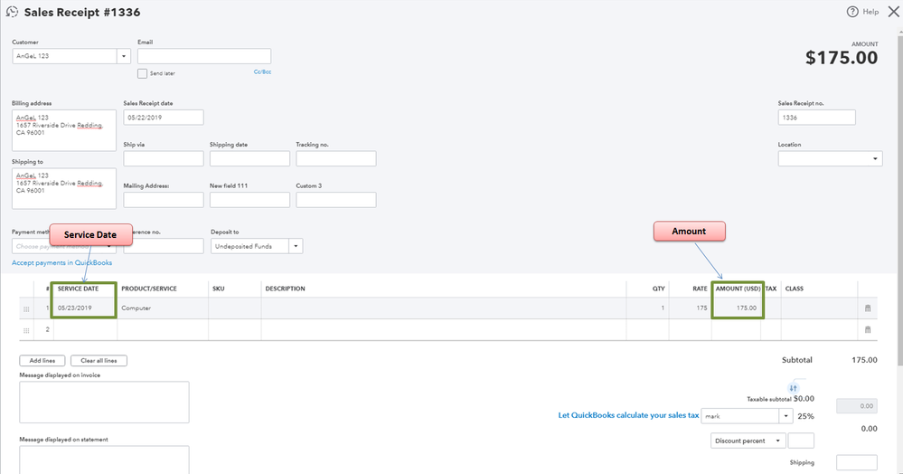The height and width of the screenshot is (474, 903).
Task: Open the sales tax rate dropdown
Action: click(x=786, y=416)
